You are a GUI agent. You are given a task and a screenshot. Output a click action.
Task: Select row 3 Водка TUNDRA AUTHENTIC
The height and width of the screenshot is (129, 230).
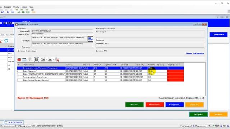(100, 74)
